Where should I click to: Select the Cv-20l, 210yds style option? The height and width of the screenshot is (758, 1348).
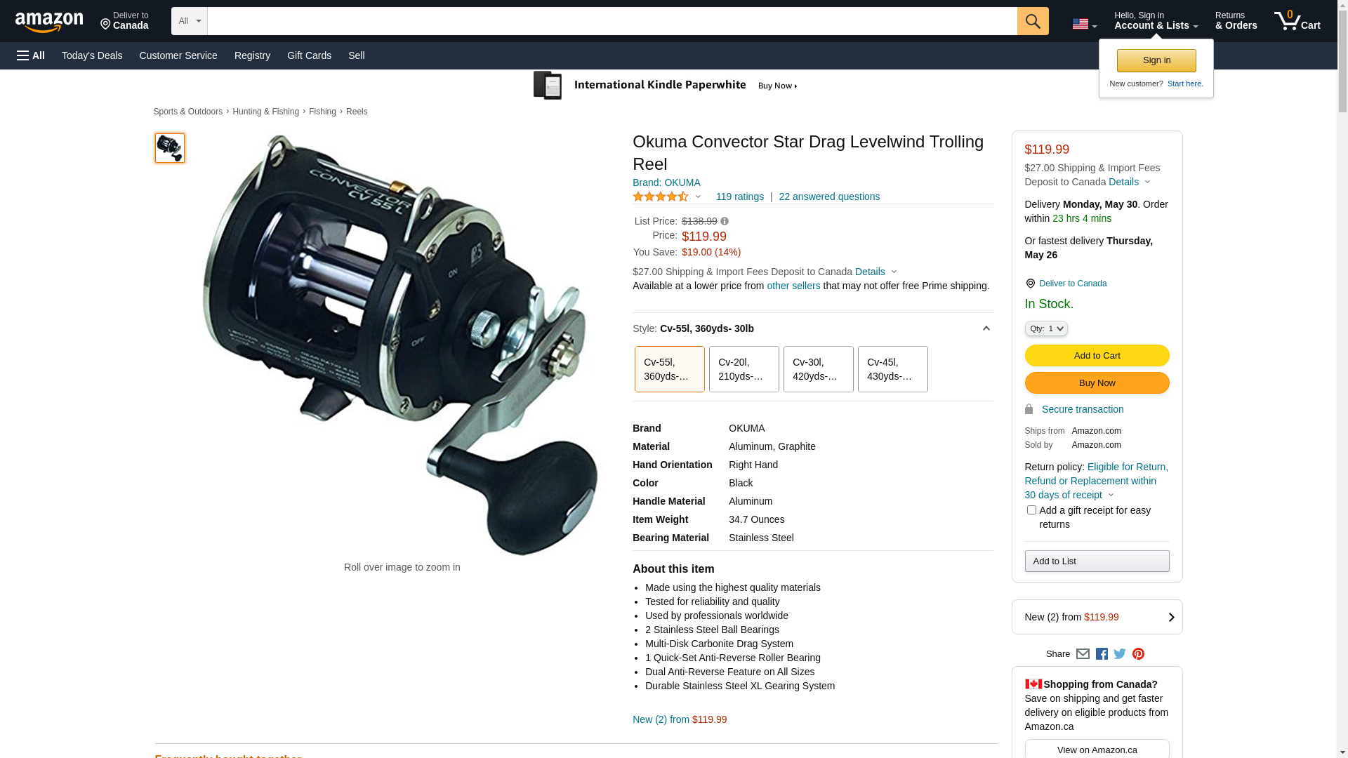744,369
